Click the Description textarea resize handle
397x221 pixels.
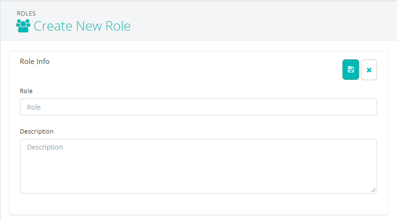click(x=373, y=189)
